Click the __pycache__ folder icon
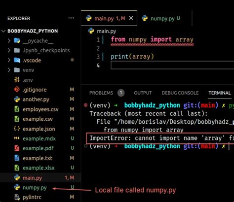The height and width of the screenshot is (202, 234). 17,40
